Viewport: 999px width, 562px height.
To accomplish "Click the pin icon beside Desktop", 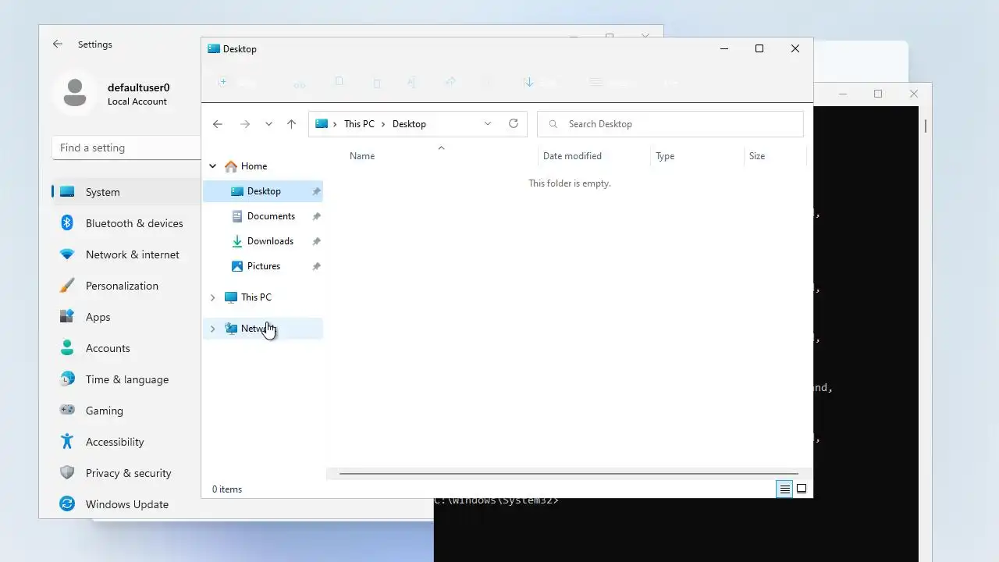I will point(316,191).
